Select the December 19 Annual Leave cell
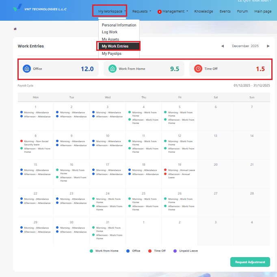This screenshot has height=277, width=277. click(180, 172)
